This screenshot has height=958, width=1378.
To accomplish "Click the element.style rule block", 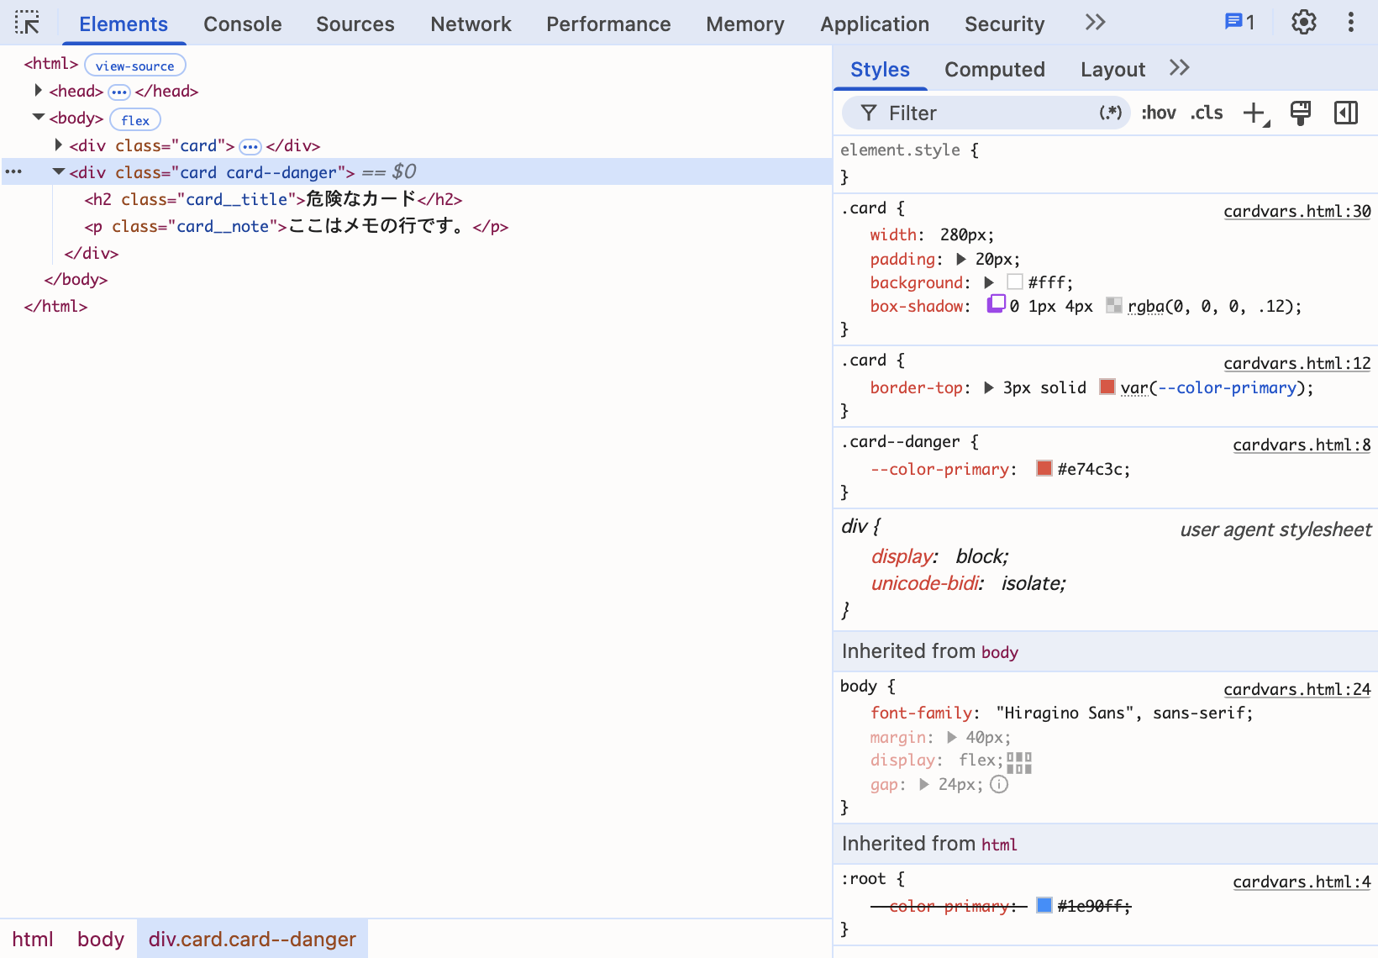I will pyautogui.click(x=1106, y=164).
